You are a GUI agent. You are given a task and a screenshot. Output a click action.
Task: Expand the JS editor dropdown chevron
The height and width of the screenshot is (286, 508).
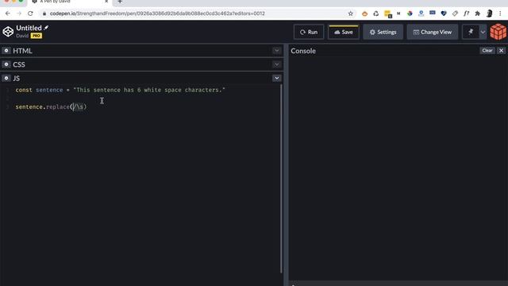(x=276, y=78)
